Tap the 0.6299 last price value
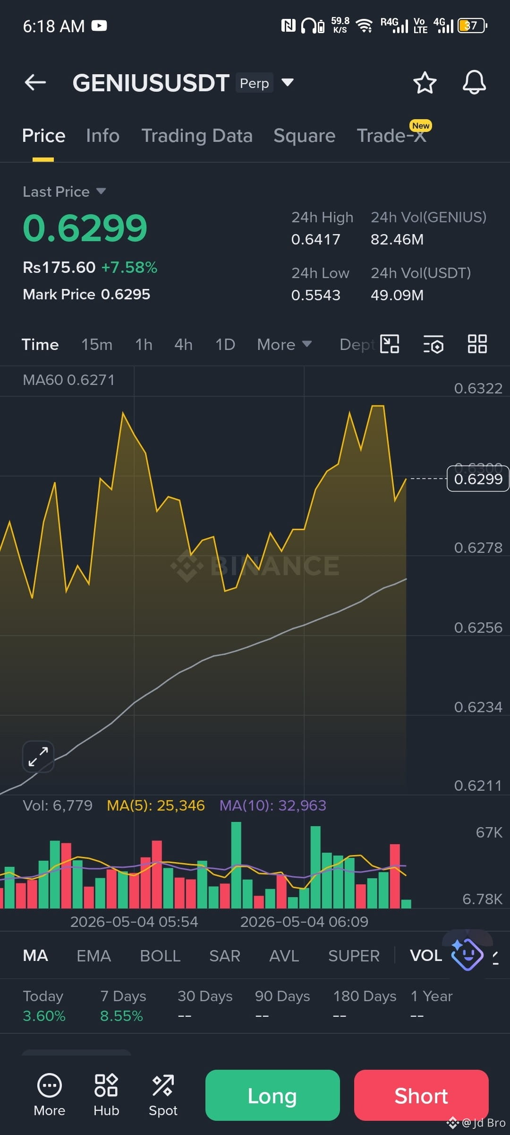510x1135 pixels. point(85,228)
